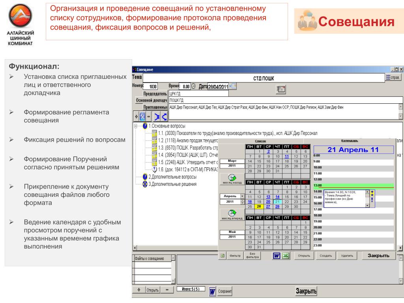Open the справ. reference button
The height and width of the screenshot is (303, 404).
[393, 77]
